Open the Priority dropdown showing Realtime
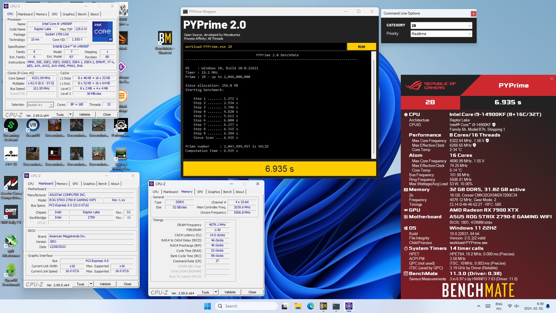This screenshot has width=556, height=313. coord(441,34)
